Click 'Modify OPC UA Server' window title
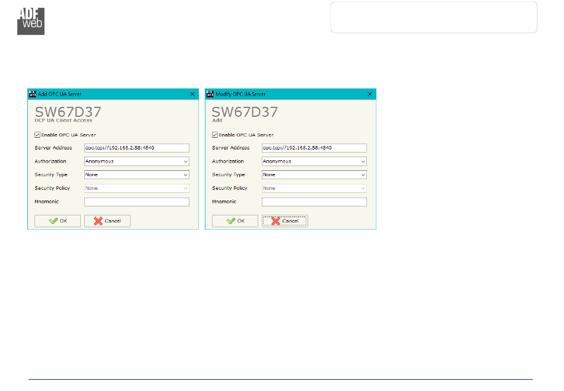Screen dimensions: 564x391 pyautogui.click(x=240, y=94)
